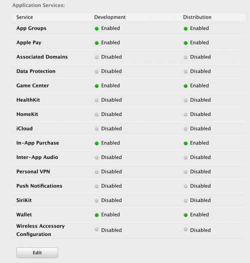
Task: Click the Distribution column header
Action: 197,17
